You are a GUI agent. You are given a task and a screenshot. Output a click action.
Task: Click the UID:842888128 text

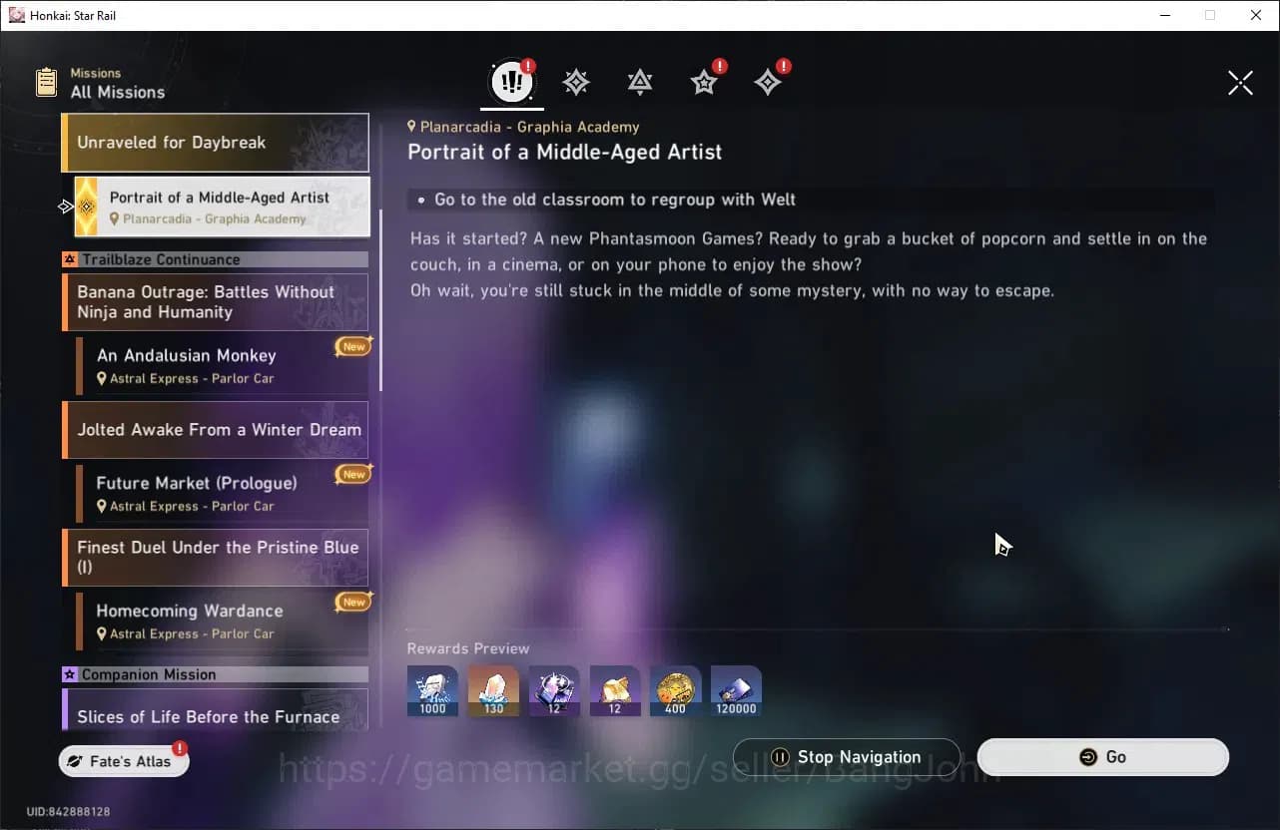[x=68, y=812]
